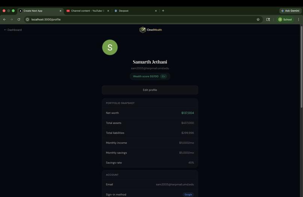Open Chrome three-dot menu
The width and height of the screenshot is (303, 197).
(x=298, y=19)
